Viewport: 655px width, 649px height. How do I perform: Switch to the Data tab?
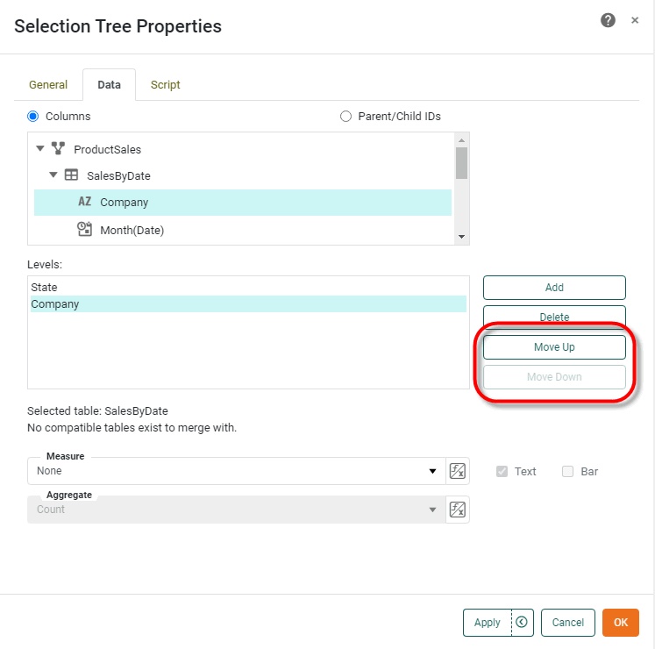109,85
